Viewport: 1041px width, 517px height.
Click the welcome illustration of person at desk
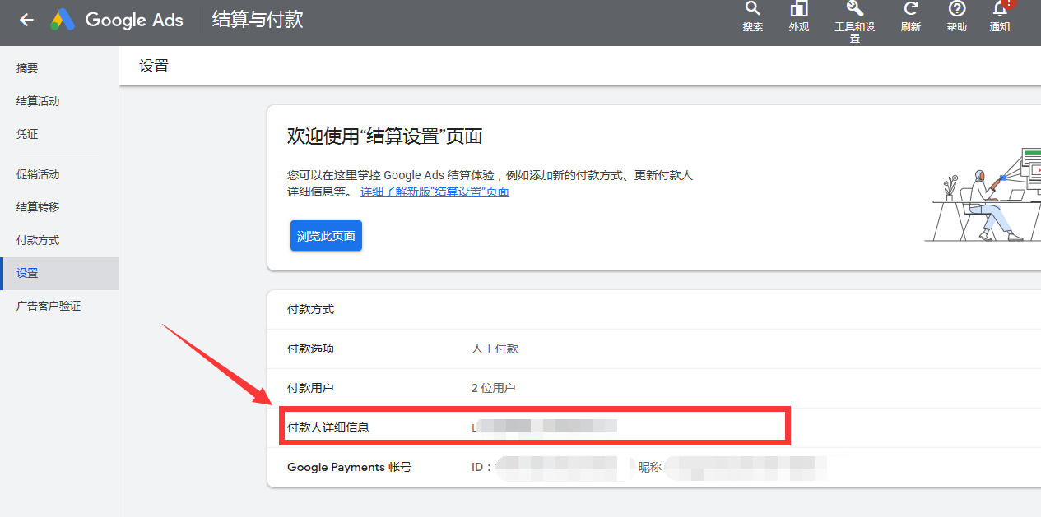coord(983,196)
